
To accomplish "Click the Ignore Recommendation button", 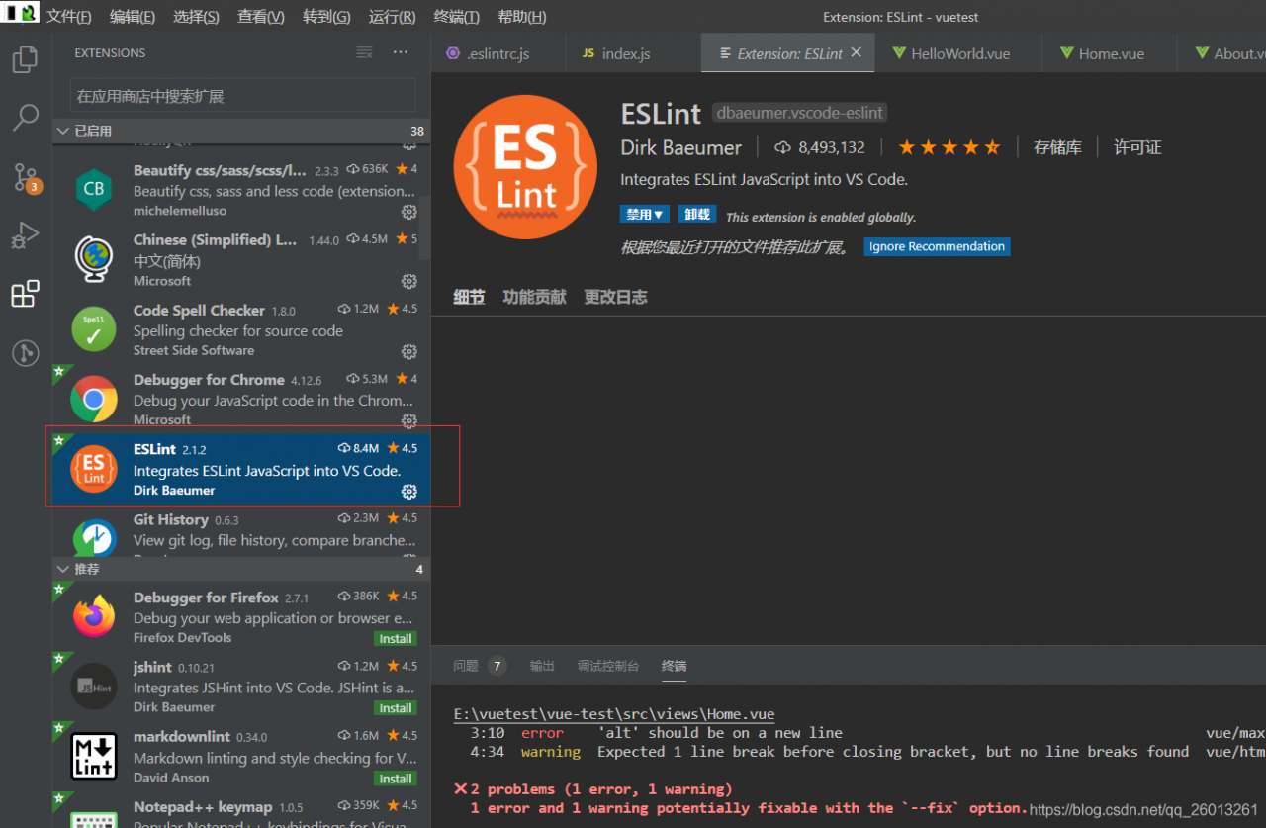I will click(936, 245).
